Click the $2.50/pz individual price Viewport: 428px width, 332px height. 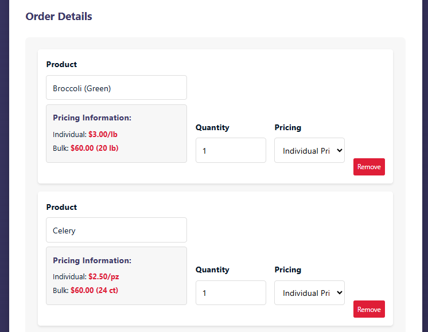[x=104, y=276]
